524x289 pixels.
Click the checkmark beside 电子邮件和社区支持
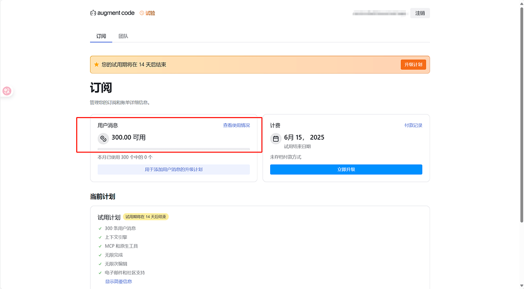[x=100, y=273]
